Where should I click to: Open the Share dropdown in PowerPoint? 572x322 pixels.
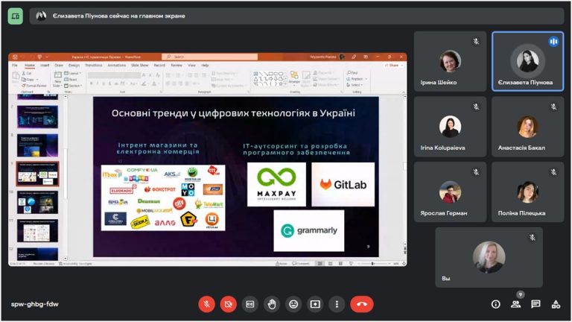pos(394,65)
